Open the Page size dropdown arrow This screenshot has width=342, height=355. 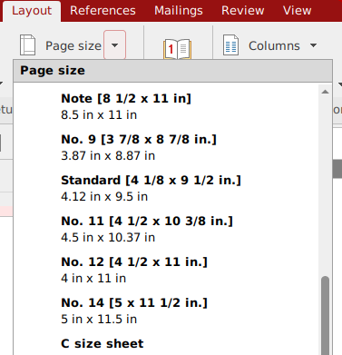[114, 45]
